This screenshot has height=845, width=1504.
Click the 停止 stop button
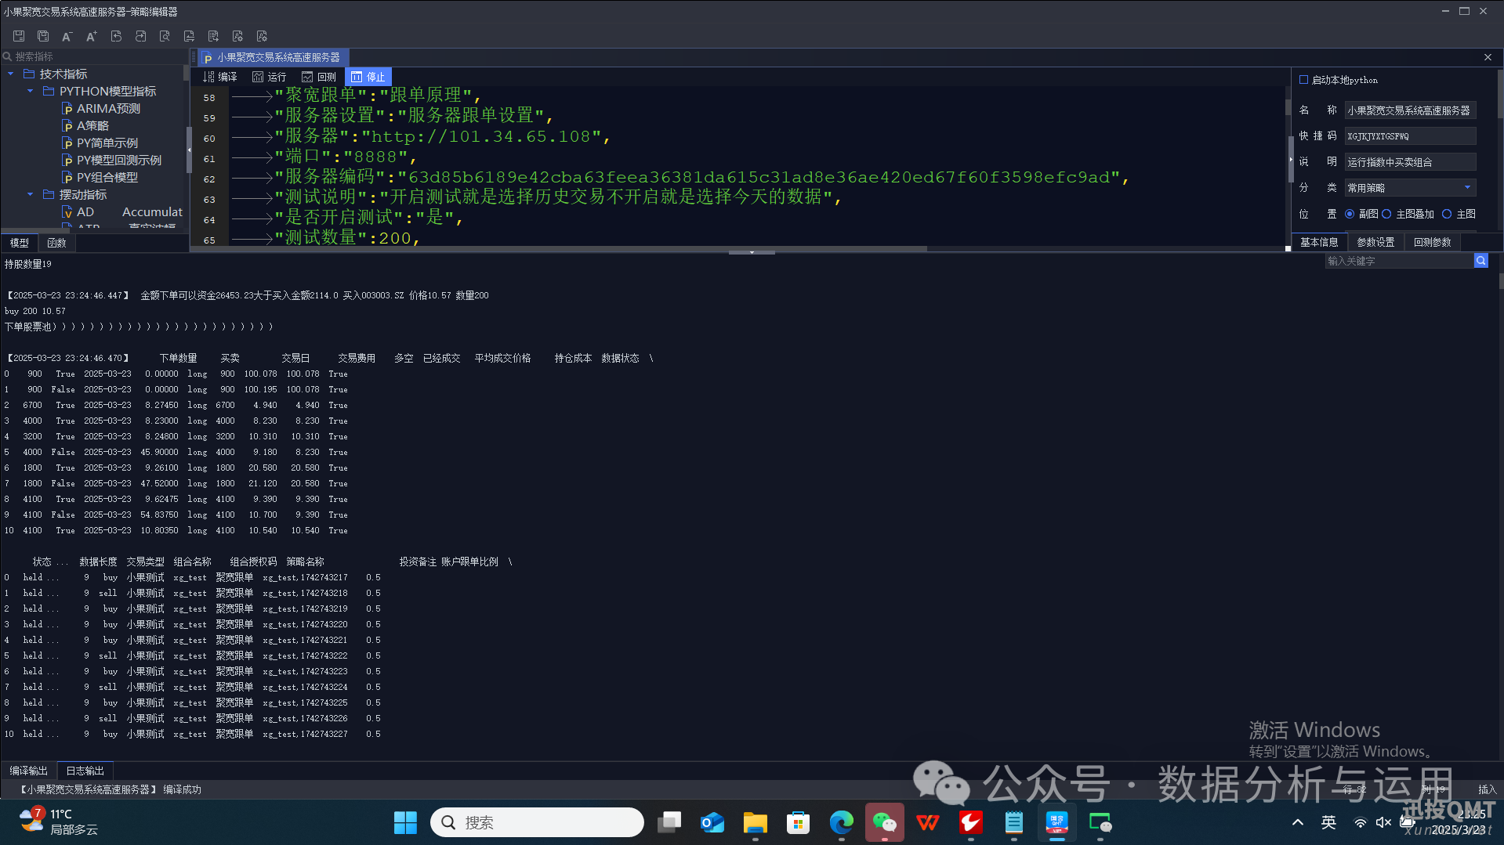point(368,77)
